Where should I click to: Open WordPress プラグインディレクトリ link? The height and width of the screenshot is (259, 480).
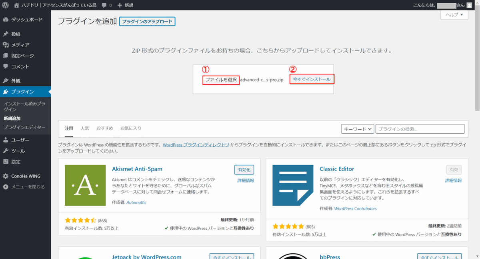(x=196, y=145)
